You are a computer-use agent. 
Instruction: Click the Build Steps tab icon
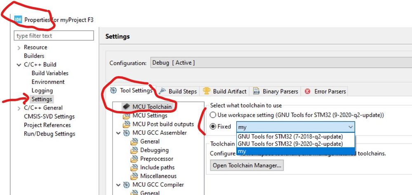point(162,91)
